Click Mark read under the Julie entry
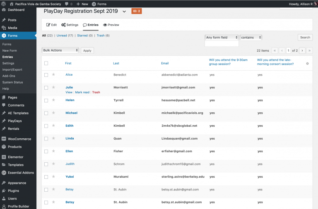Image resolution: width=318 pixels, height=209 pixels. click(x=82, y=92)
